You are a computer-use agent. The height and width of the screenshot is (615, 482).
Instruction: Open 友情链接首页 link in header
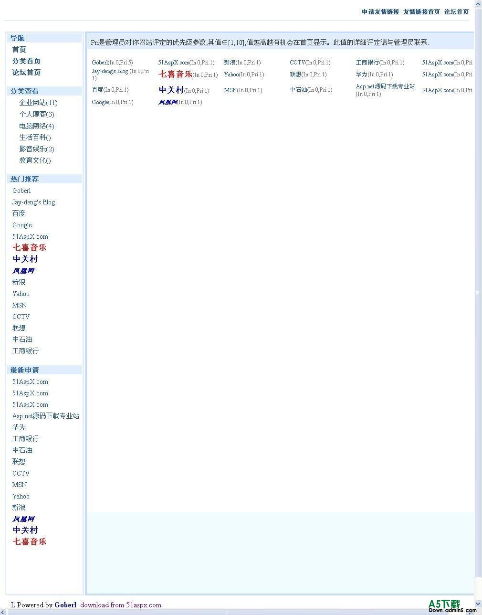(x=421, y=12)
